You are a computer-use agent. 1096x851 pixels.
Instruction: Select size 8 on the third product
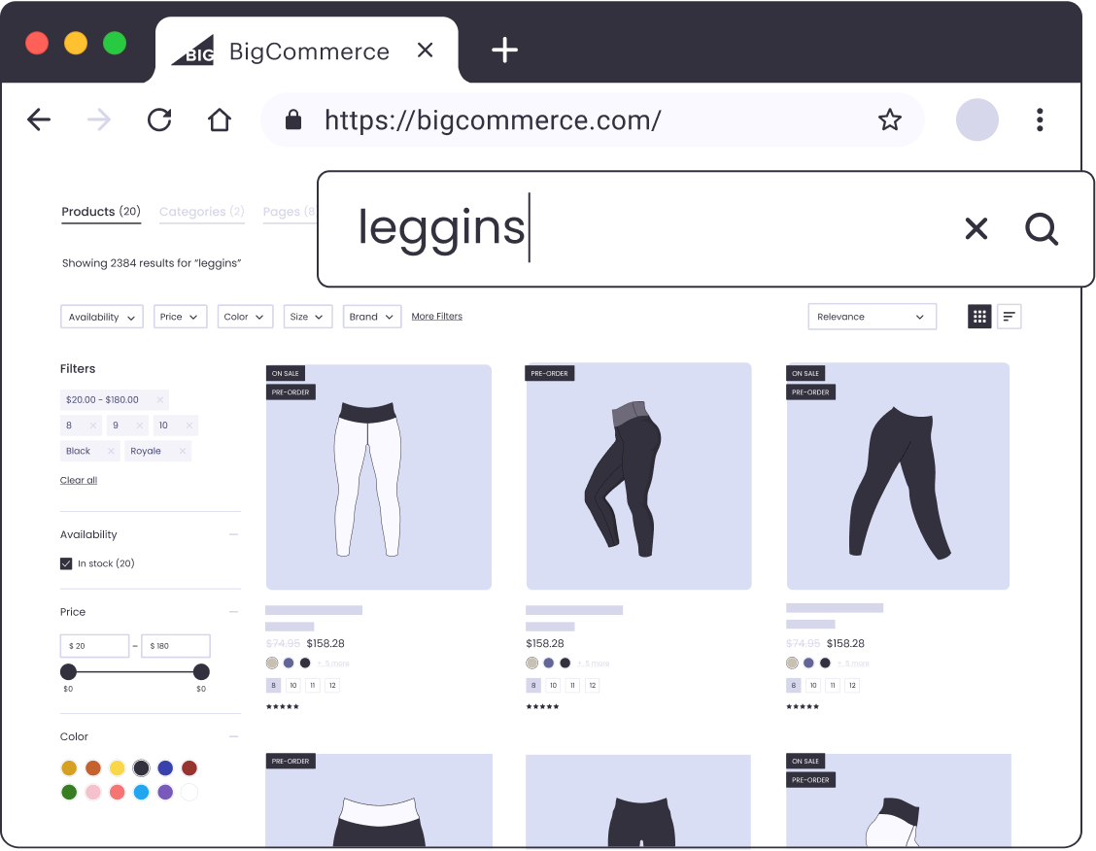[794, 686]
